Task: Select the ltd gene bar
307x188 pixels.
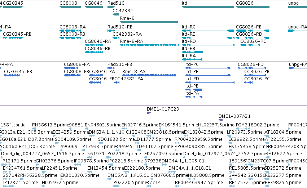Action: pos(208,7)
